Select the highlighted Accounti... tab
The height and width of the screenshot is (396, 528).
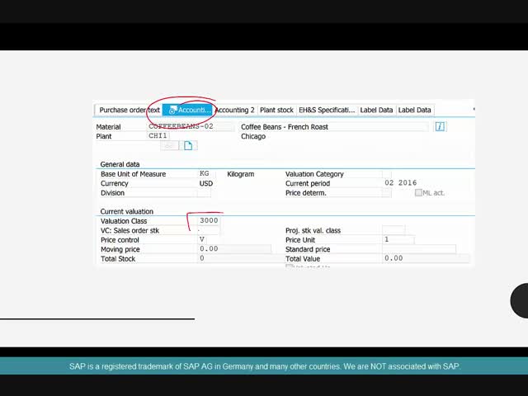[188, 110]
